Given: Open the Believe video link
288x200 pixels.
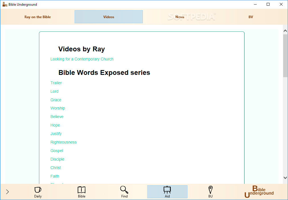Looking at the screenshot, I should pyautogui.click(x=57, y=117).
